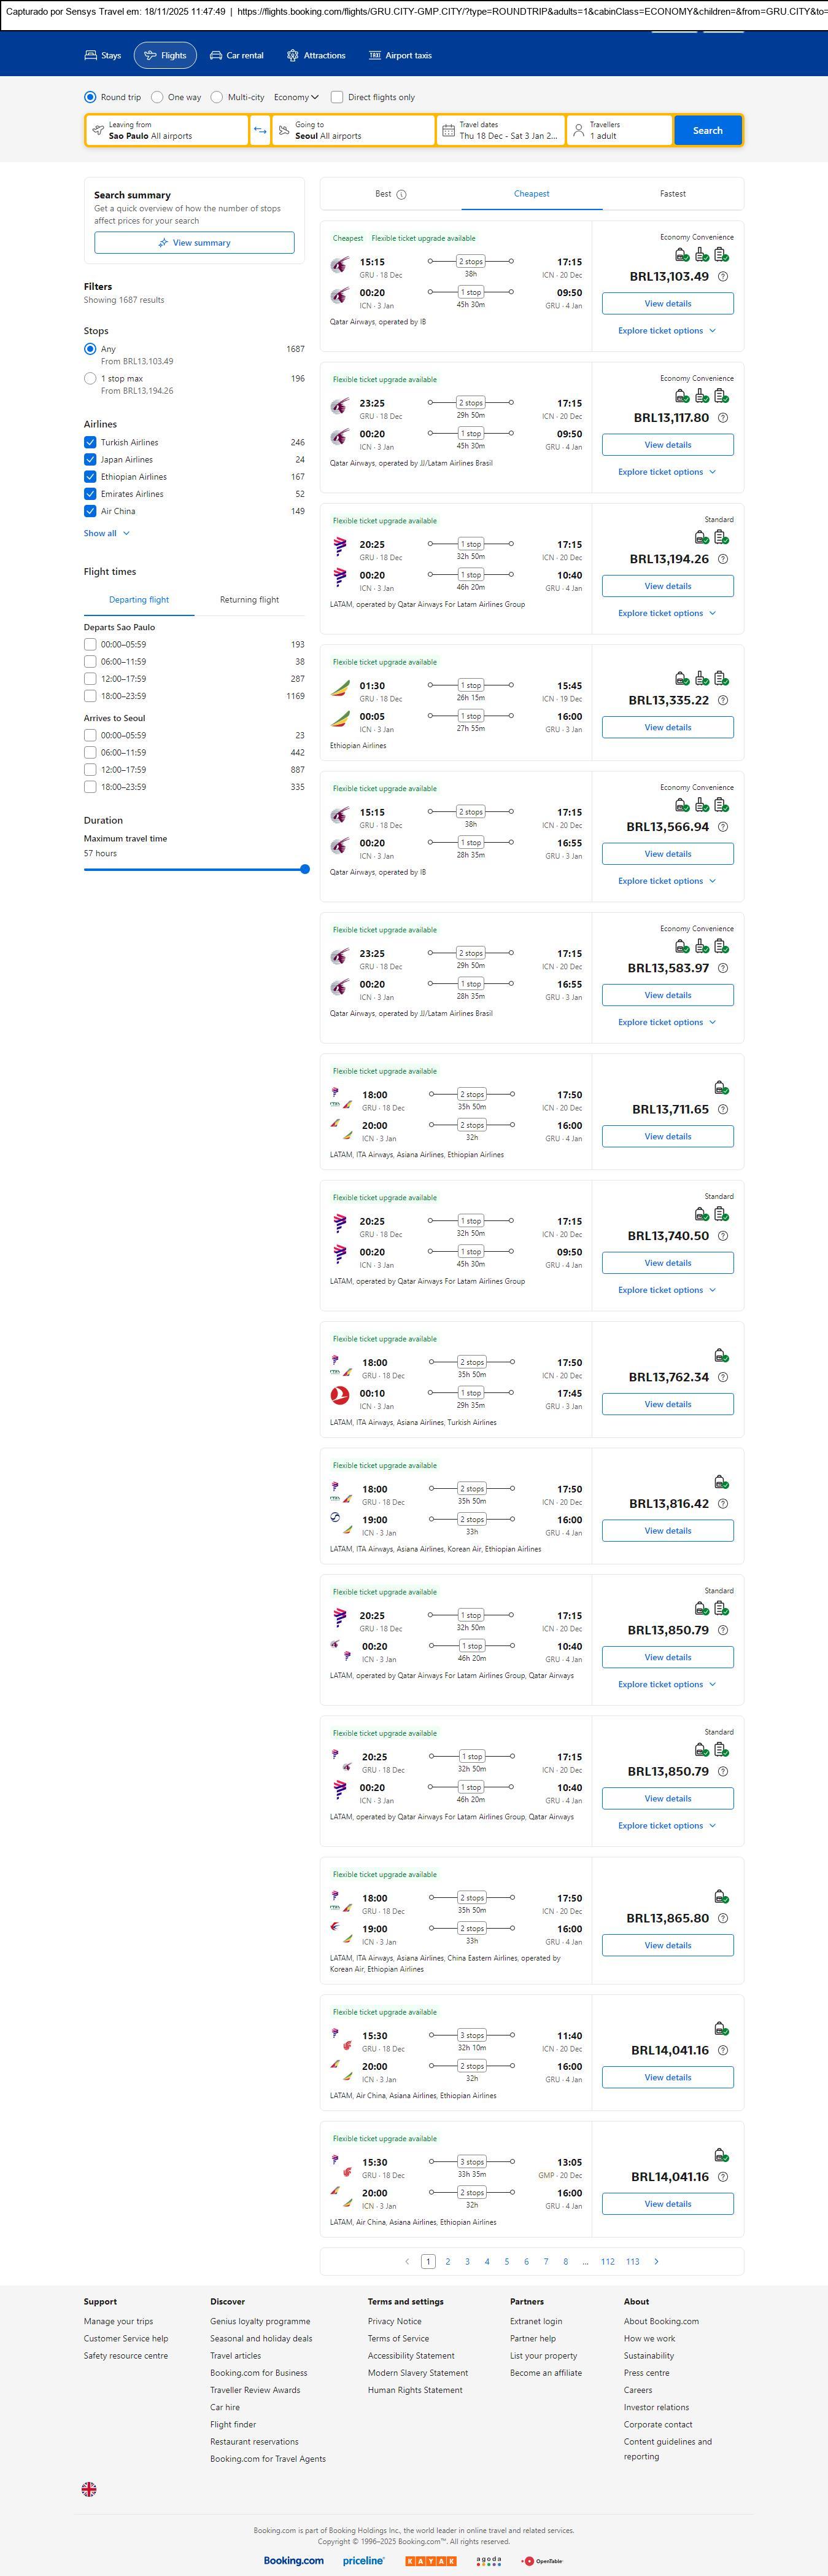The width and height of the screenshot is (828, 2576).
Task: Click the Car rental icon in navigation
Action: (x=215, y=56)
